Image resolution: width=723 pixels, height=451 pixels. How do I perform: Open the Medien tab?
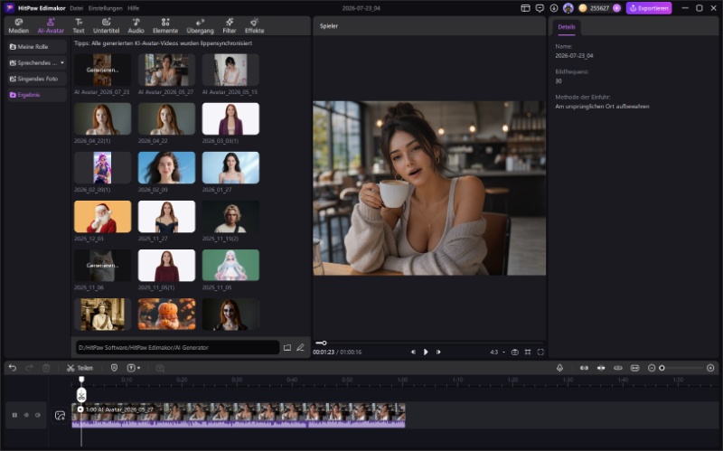point(18,26)
